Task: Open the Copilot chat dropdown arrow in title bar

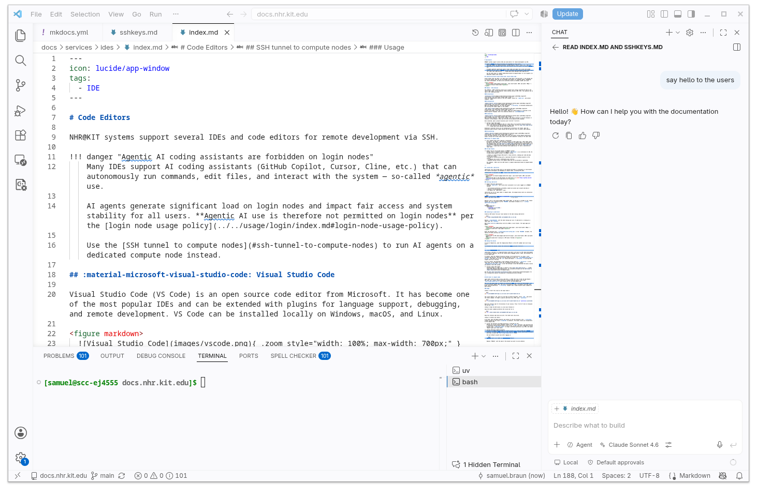Action: pos(527,14)
